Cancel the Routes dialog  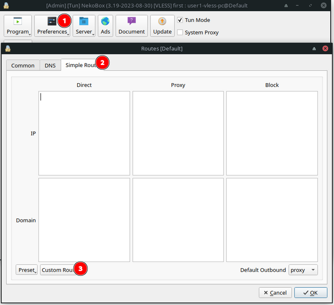click(x=275, y=293)
